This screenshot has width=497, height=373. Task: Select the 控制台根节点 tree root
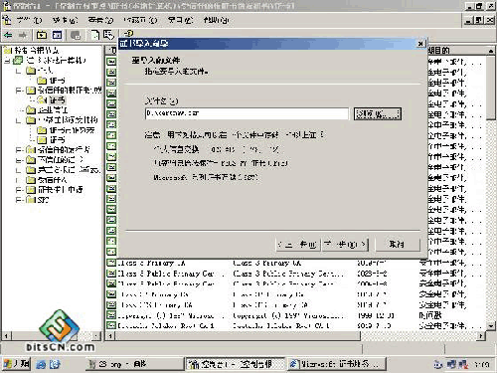tap(36, 51)
